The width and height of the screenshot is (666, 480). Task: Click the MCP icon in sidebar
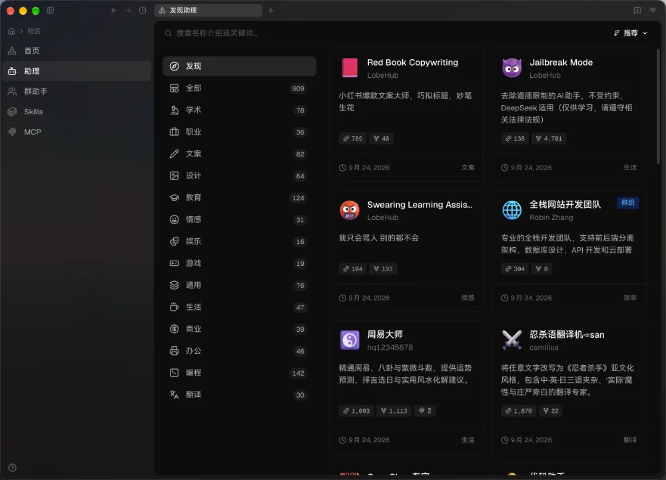click(x=12, y=132)
